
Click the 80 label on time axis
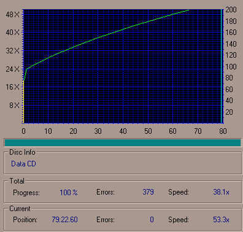tap(223, 131)
